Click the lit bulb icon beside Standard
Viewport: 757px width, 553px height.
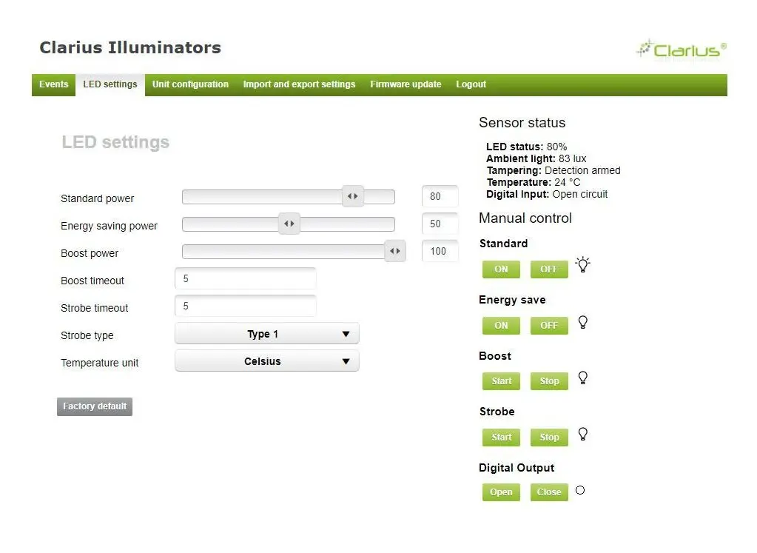click(x=582, y=265)
